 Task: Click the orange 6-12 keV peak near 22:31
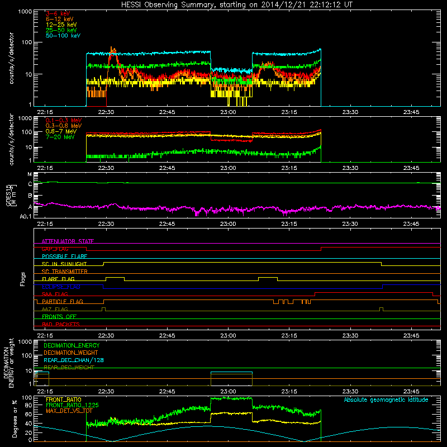coord(113,50)
